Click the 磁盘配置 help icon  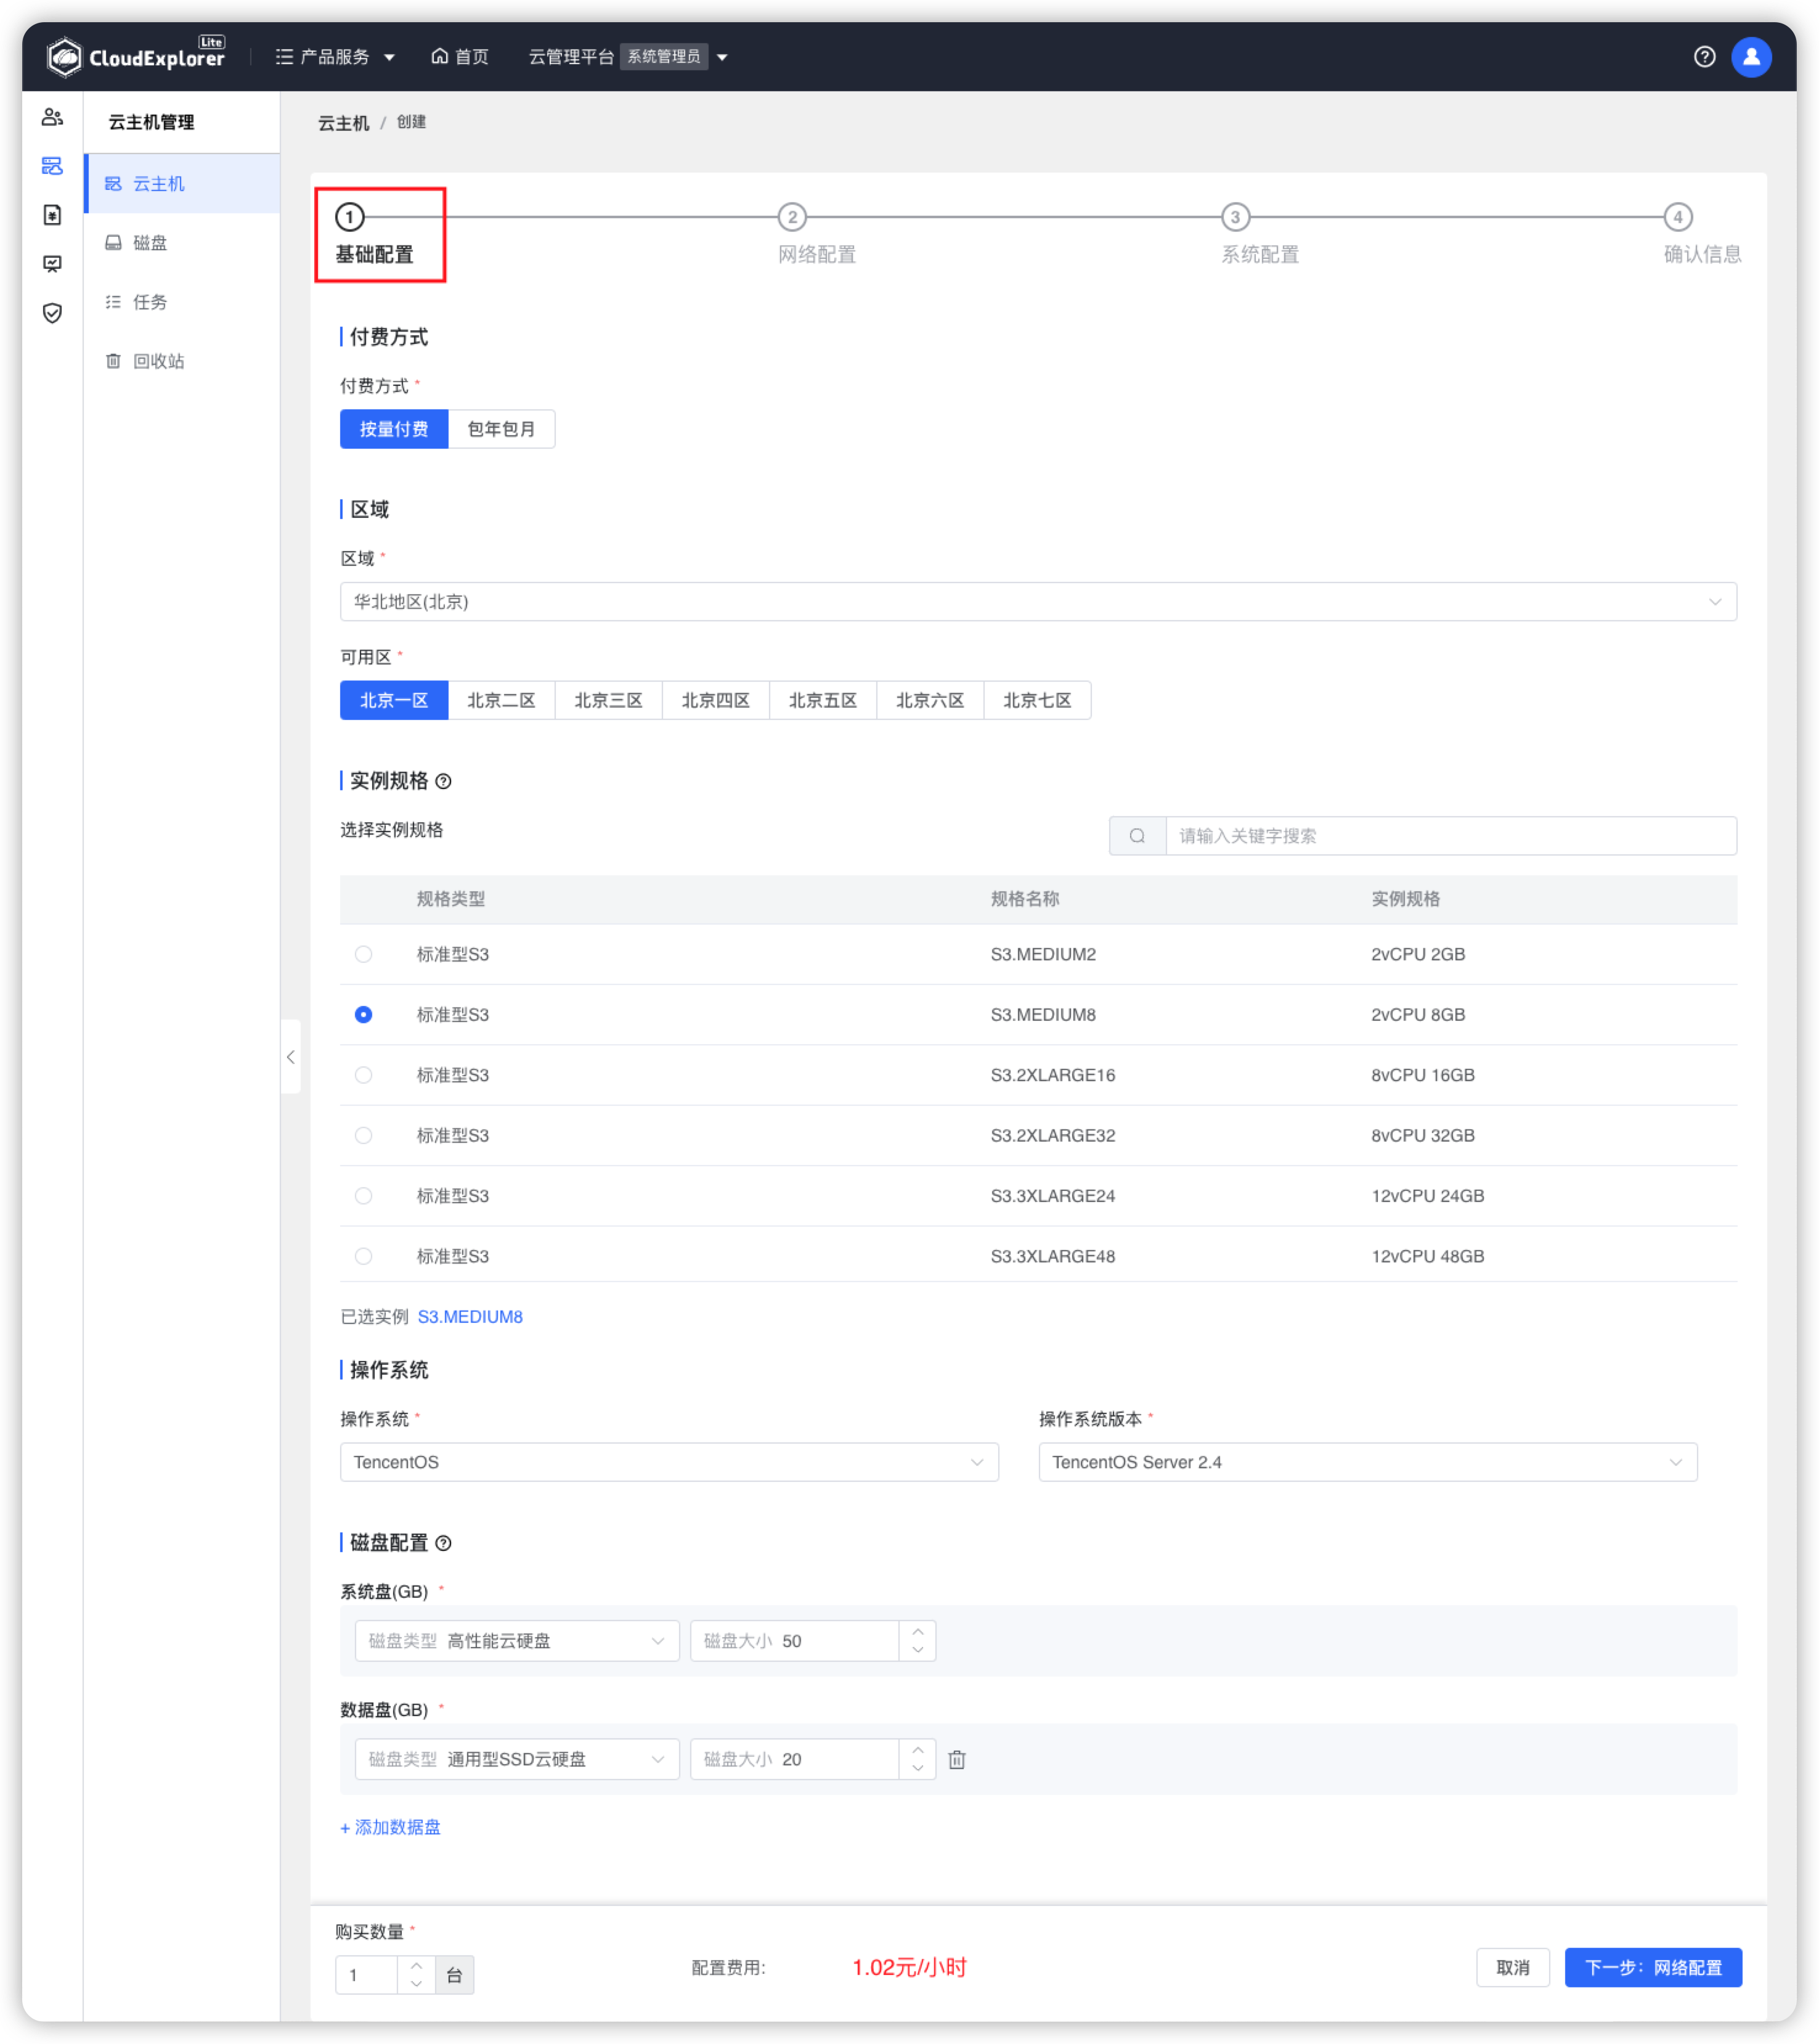point(444,1543)
